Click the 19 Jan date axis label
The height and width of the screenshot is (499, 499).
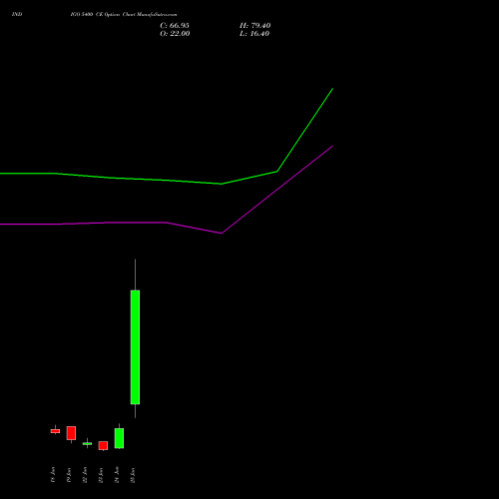pyautogui.click(x=69, y=475)
